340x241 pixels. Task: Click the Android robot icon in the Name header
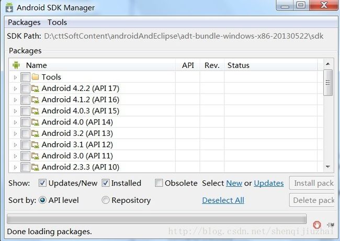(x=16, y=65)
